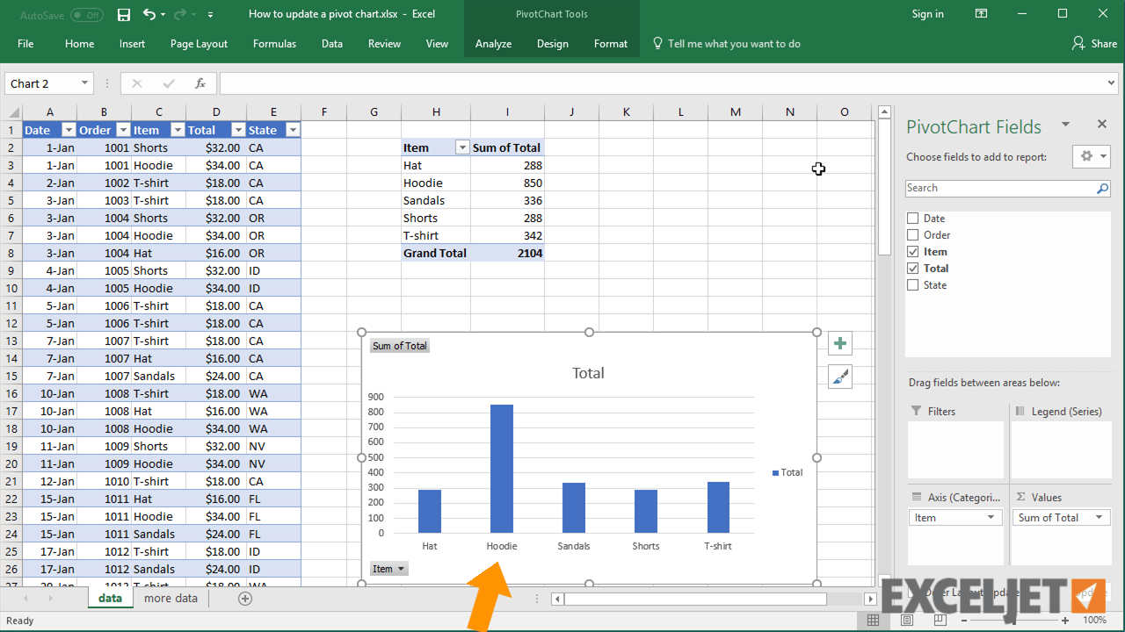1125x632 pixels.
Task: Uncheck the Item field checkbox
Action: [912, 252]
